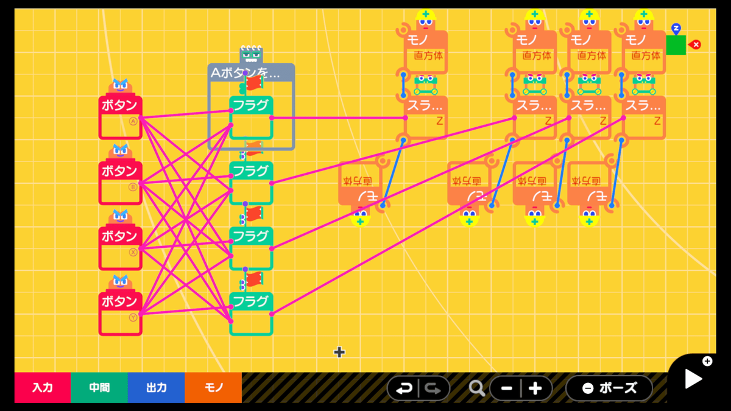Click the green square object in the corner
Screen dimensions: 731x411
[x=676, y=45]
